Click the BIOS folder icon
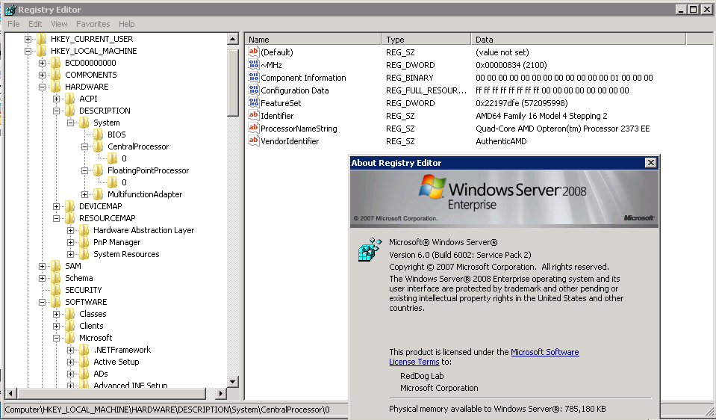Image resolution: width=716 pixels, height=420 pixels. click(x=99, y=135)
